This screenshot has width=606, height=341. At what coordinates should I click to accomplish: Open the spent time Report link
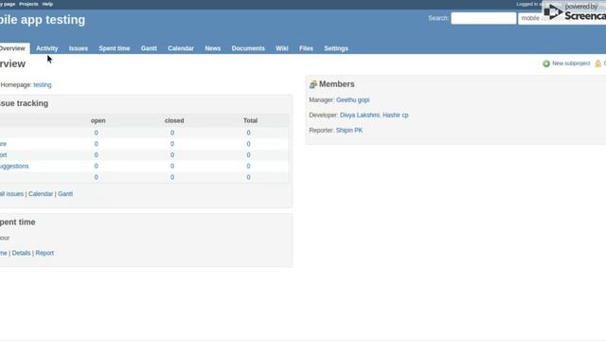[45, 253]
